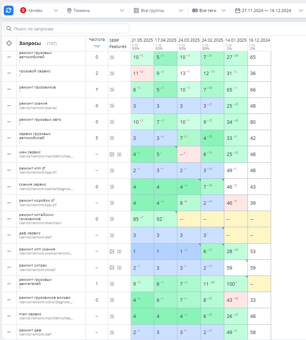Open SERP features icon for грузовой сервис

tap(112, 73)
